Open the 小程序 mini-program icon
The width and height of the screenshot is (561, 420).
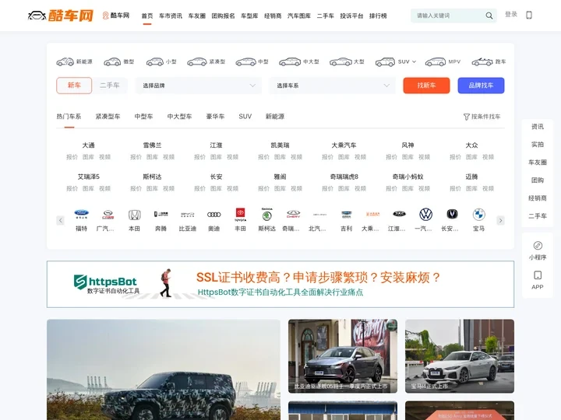tap(538, 245)
